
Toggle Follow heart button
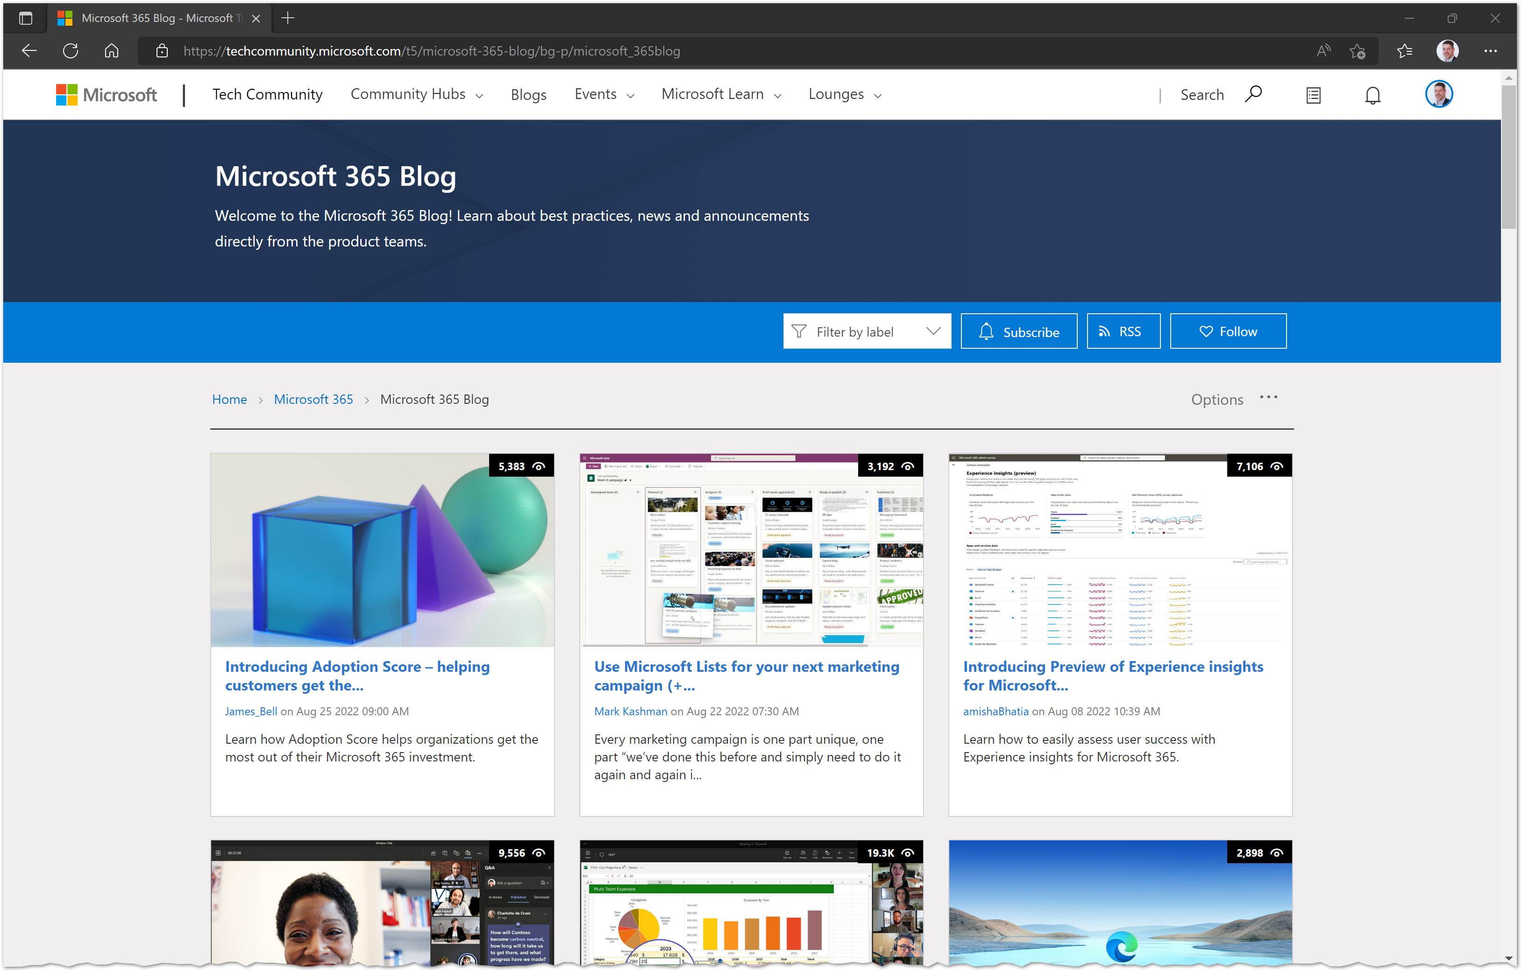click(x=1228, y=331)
